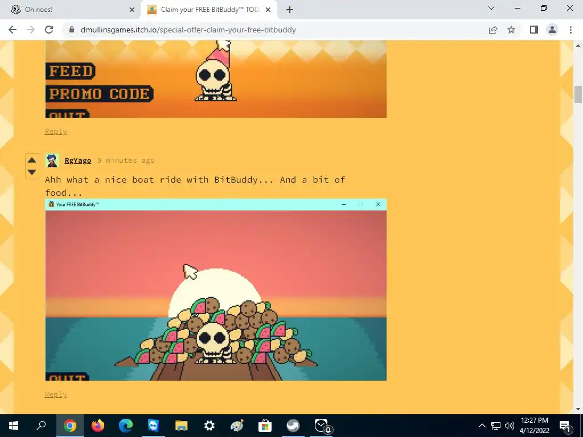The image size is (583, 437).
Task: Open the '9 minutes ago' comment permalink
Action: (126, 160)
